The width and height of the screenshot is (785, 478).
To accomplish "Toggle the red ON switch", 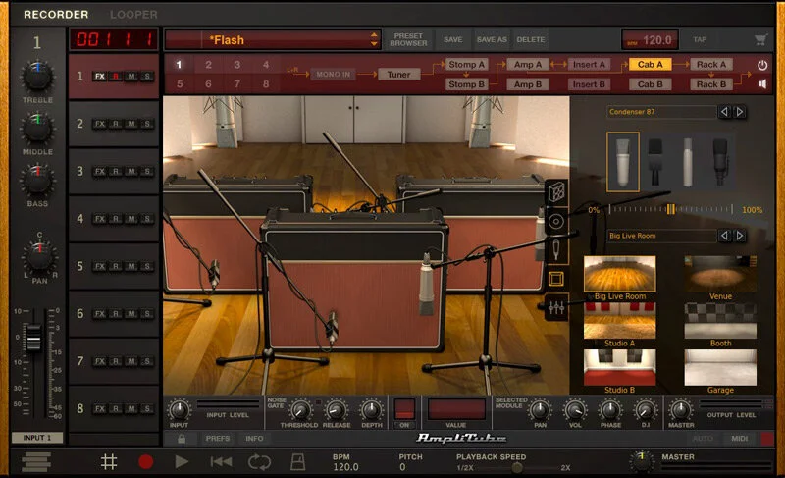I will click(x=404, y=409).
